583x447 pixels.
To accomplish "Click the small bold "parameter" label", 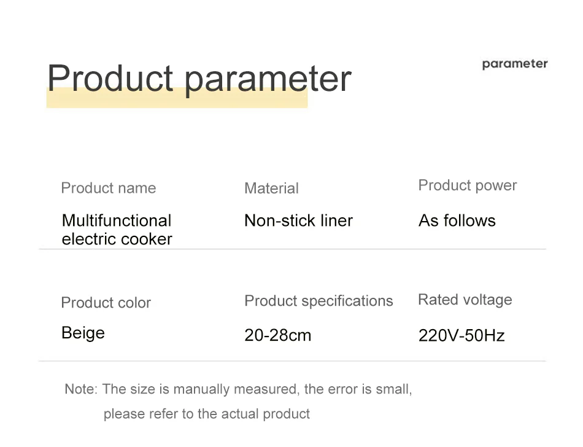I will [x=514, y=64].
